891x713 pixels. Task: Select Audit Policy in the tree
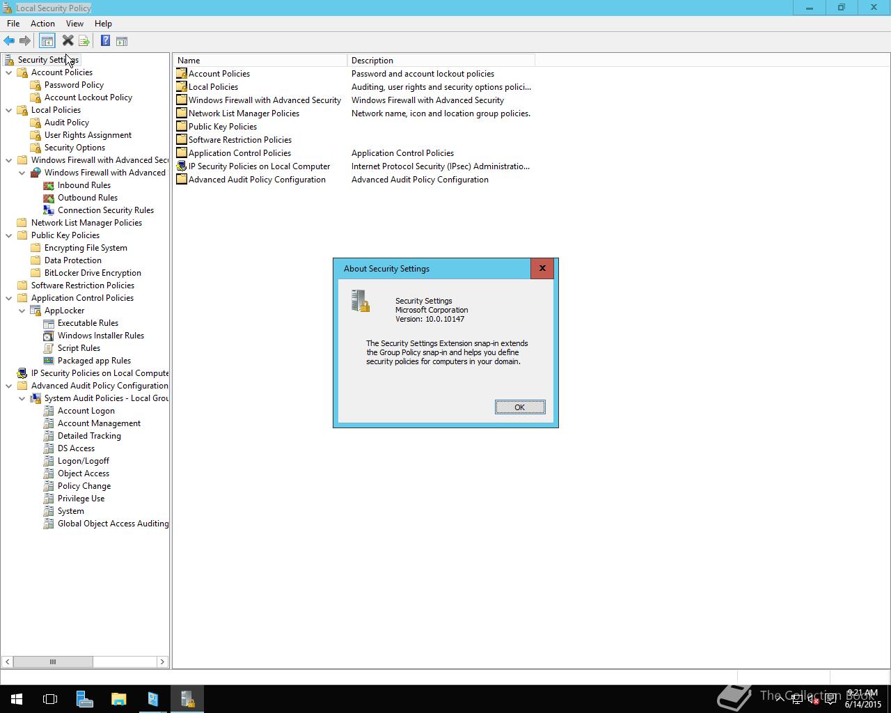point(67,123)
